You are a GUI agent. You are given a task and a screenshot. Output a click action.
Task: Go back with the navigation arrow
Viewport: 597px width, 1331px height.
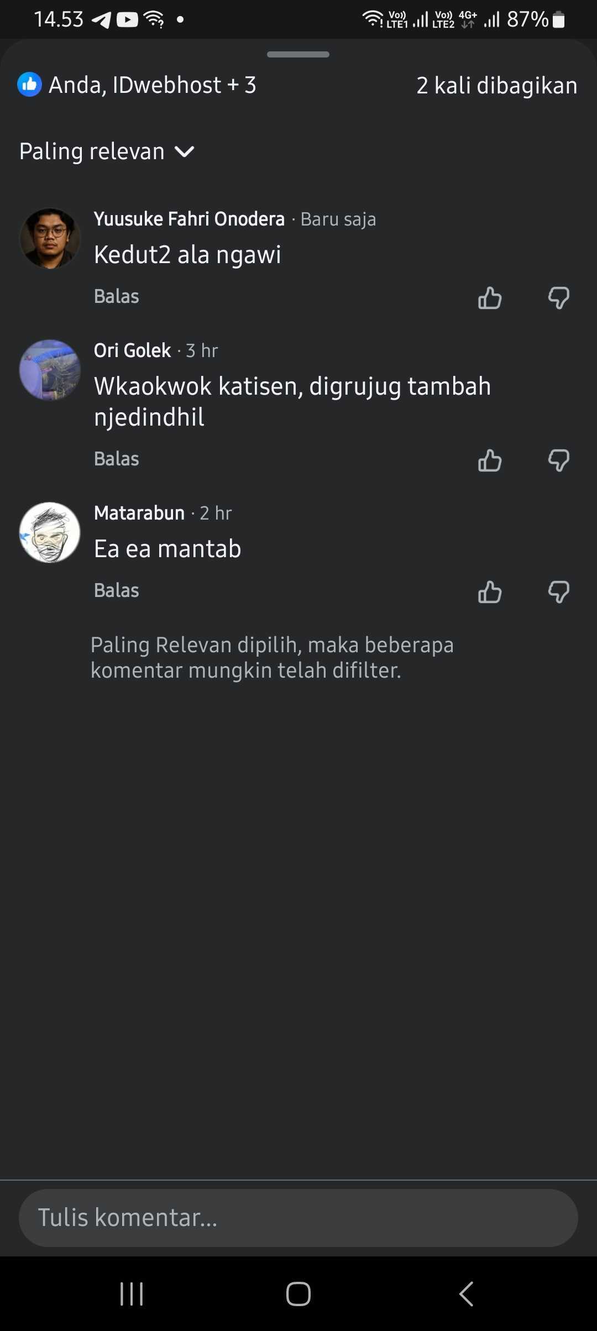(x=466, y=1293)
